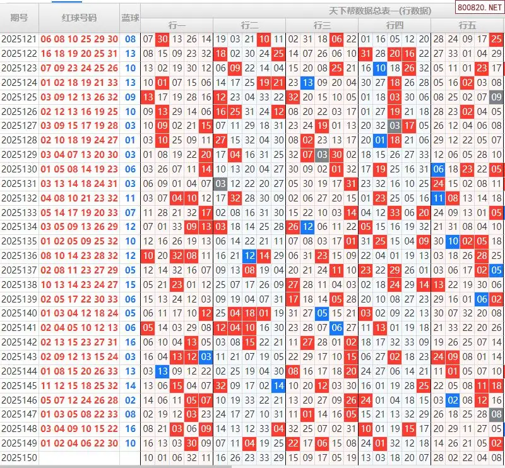The width and height of the screenshot is (505, 468).
Task: Choose the 行五 column group header
Action: pos(467,25)
